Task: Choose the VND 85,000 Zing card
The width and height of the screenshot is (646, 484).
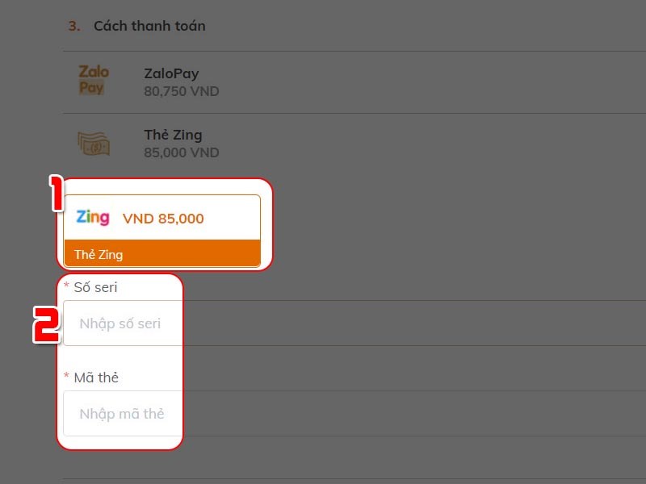Action: (162, 231)
